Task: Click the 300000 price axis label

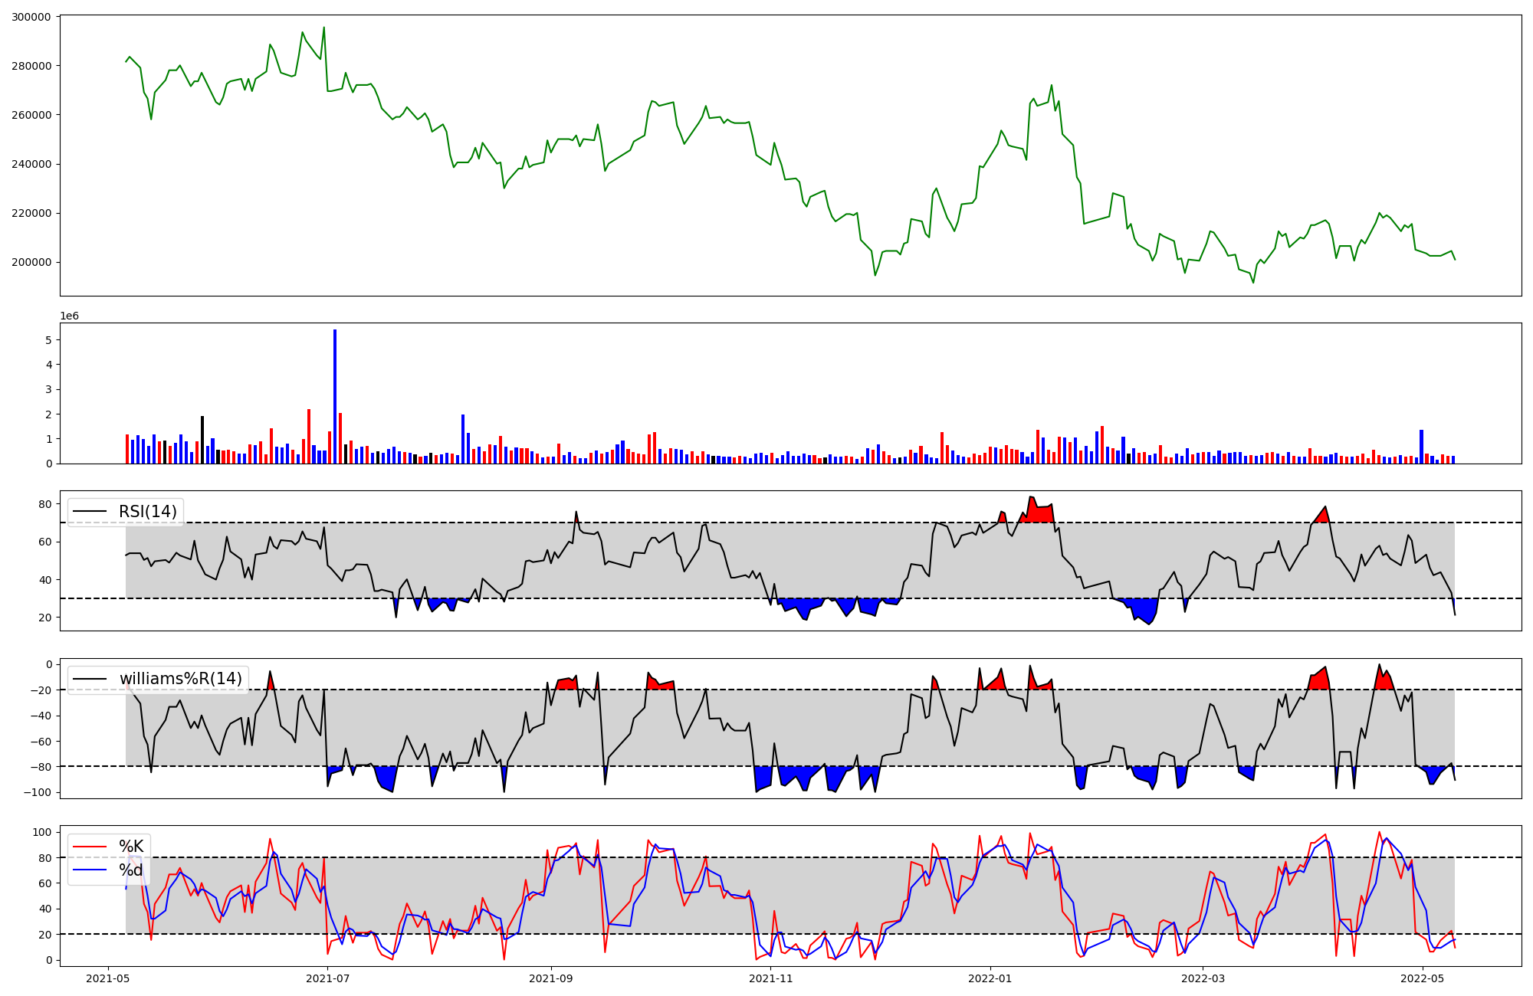Action: tap(31, 17)
